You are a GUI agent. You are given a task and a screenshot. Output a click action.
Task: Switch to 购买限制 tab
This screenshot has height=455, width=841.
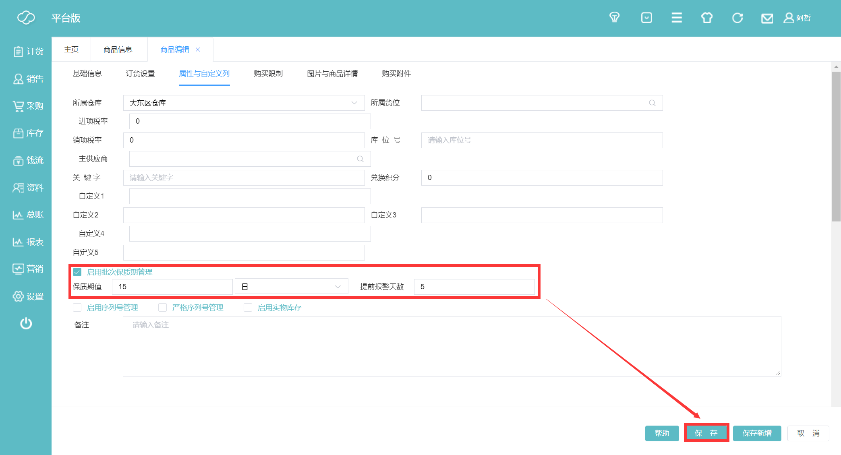[x=268, y=74]
